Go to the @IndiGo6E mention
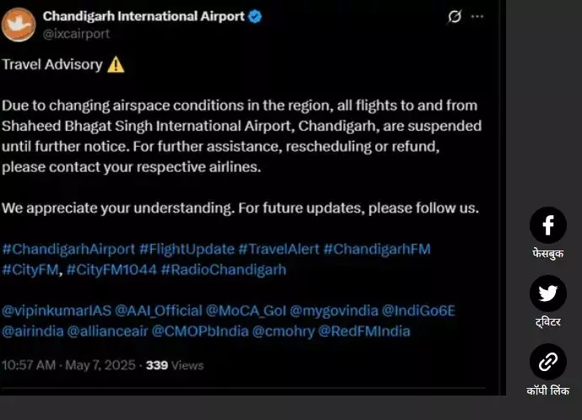The width and height of the screenshot is (582, 420). 418,310
